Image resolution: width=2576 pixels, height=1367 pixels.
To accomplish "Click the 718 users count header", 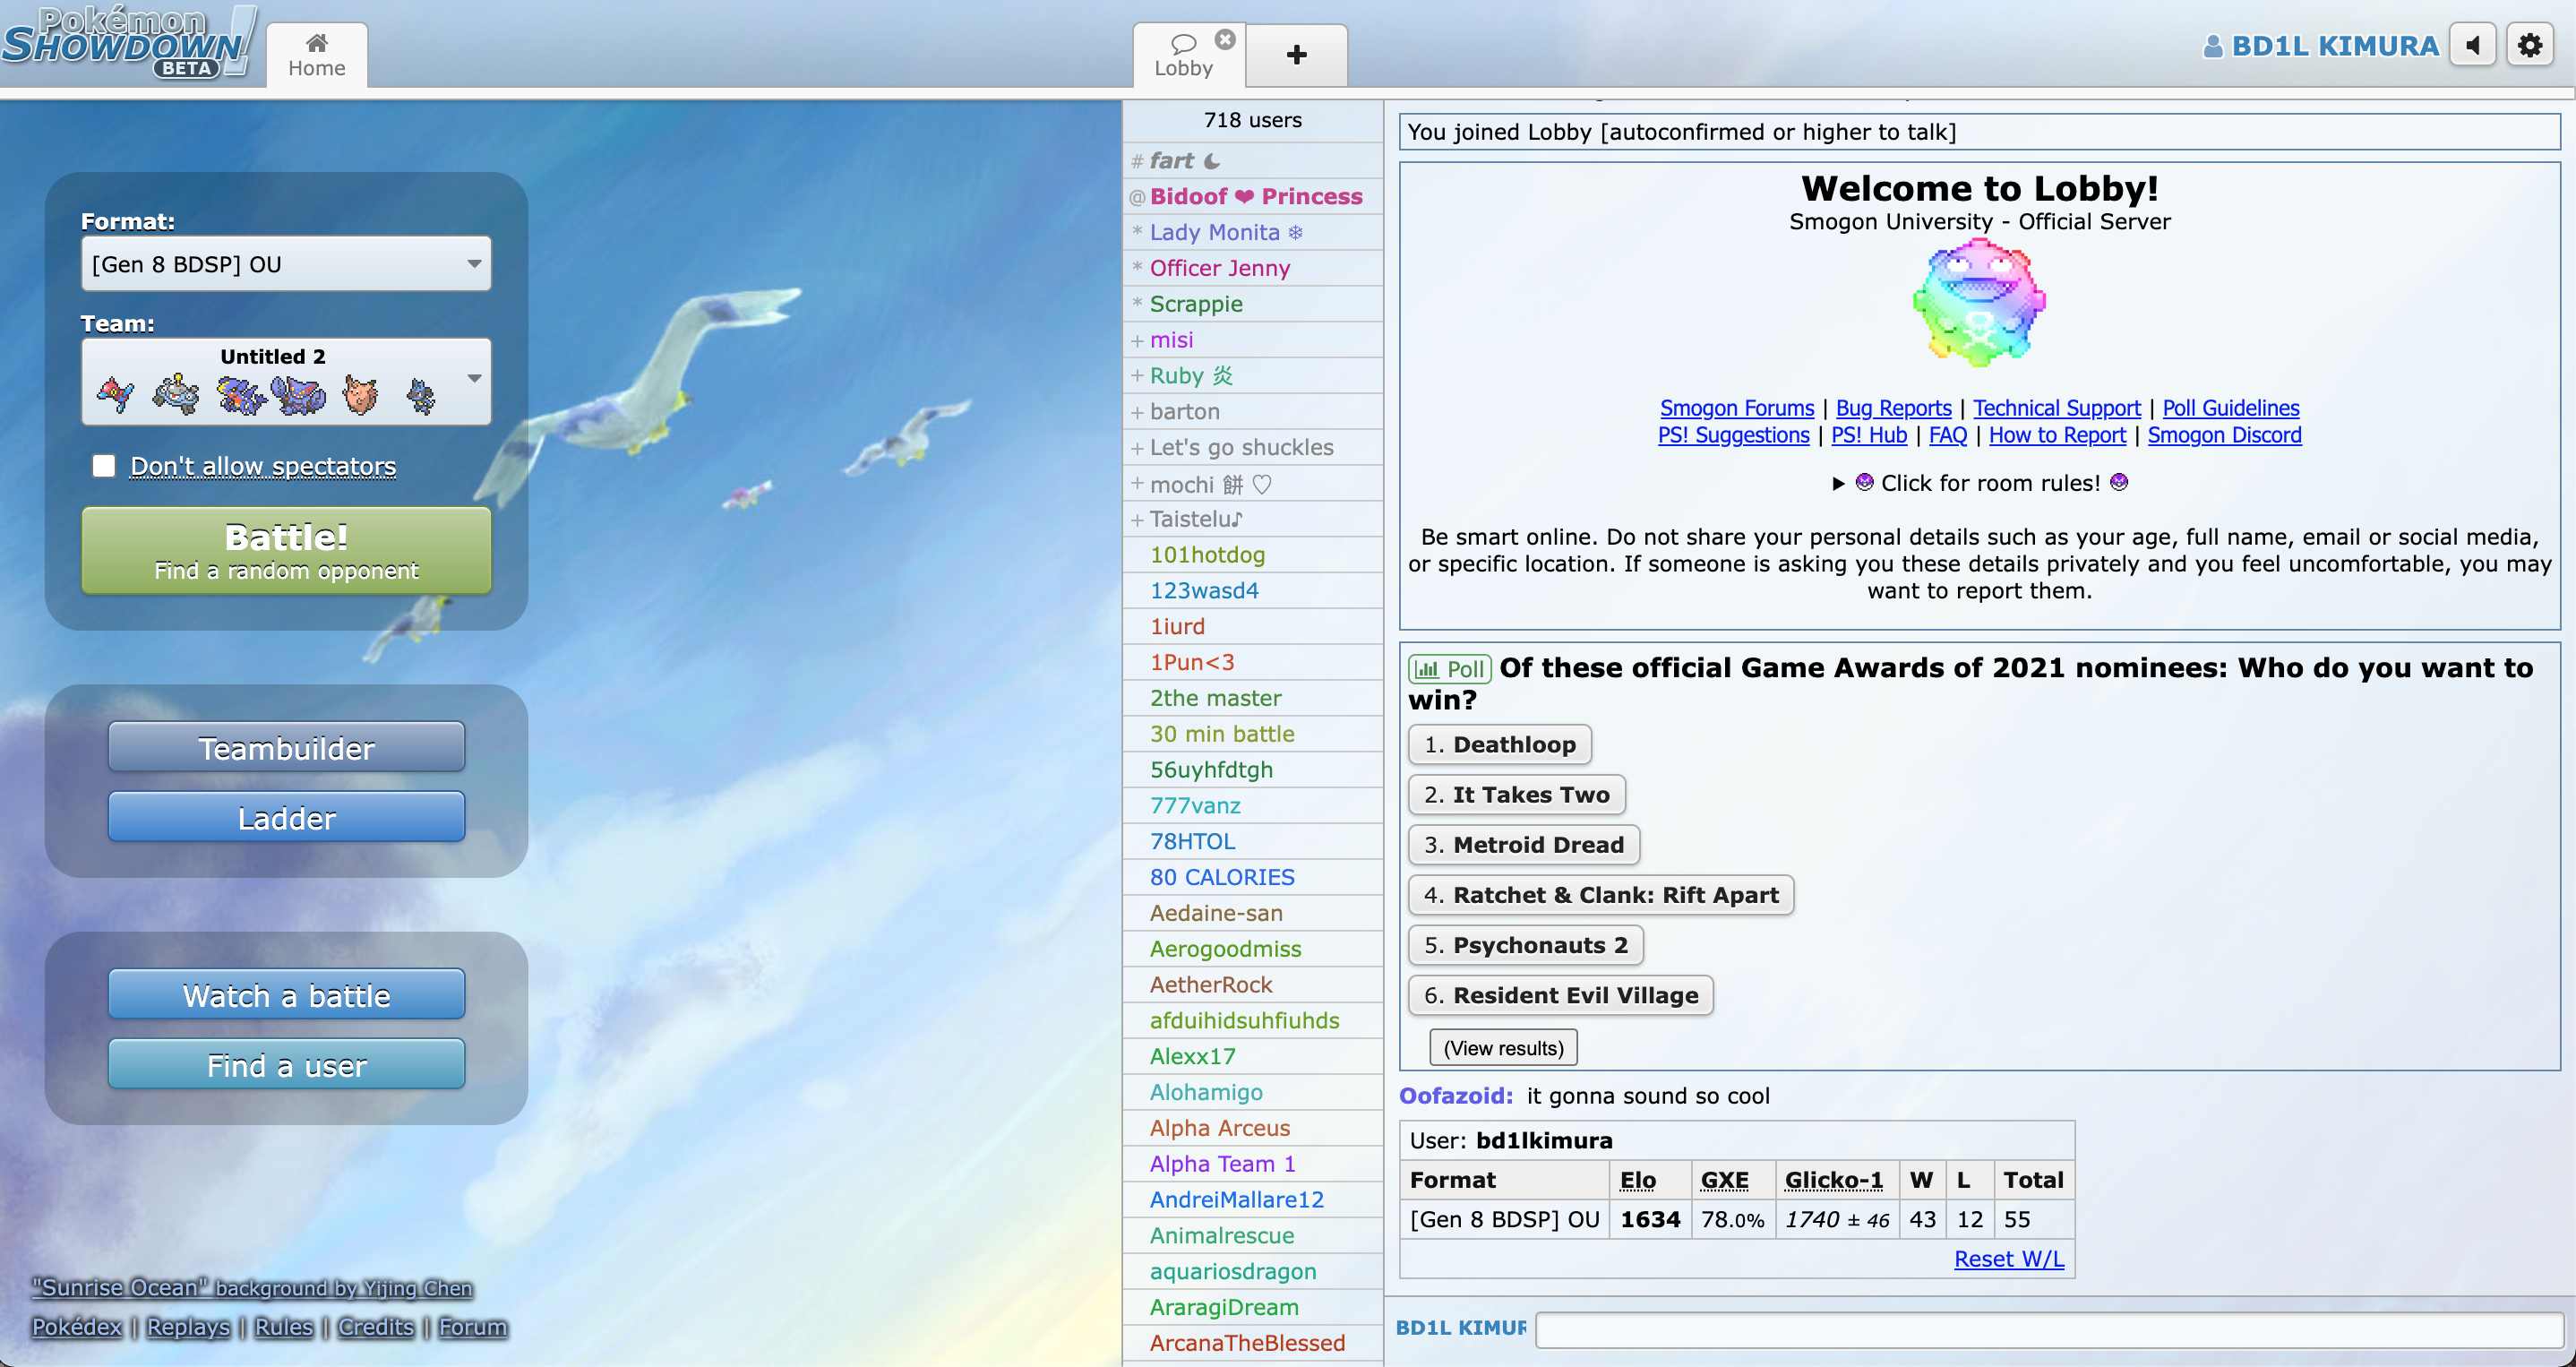I will click(x=1252, y=120).
